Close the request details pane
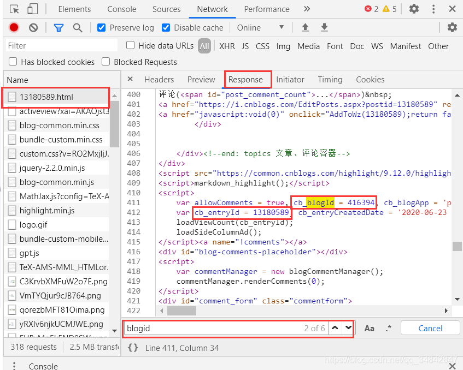Viewport: 463px width, 370px height. (130, 79)
